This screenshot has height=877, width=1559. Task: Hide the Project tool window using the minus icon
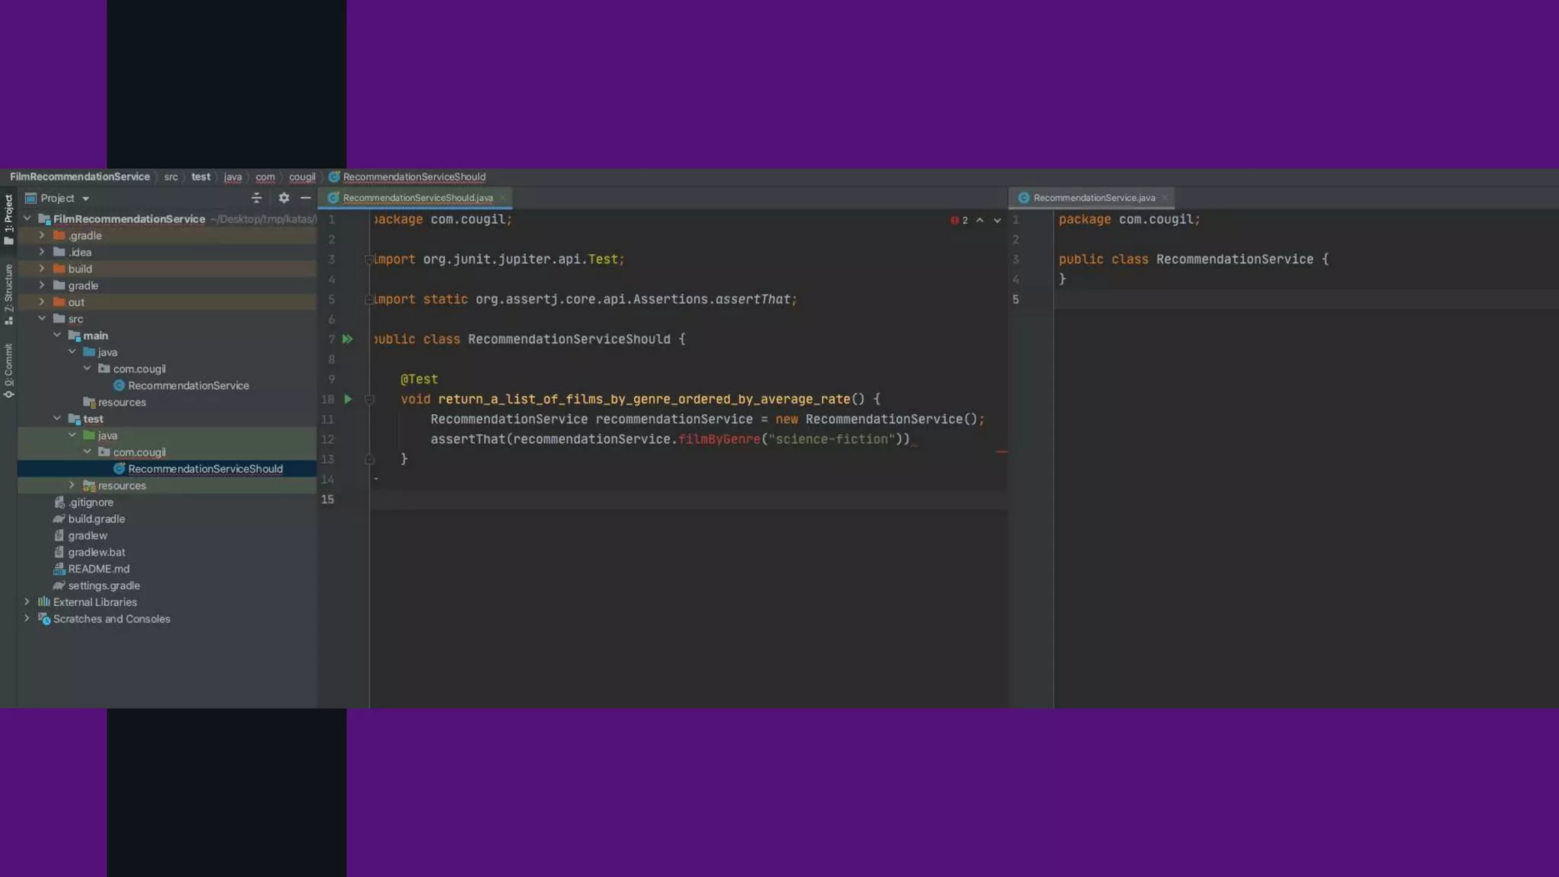305,198
